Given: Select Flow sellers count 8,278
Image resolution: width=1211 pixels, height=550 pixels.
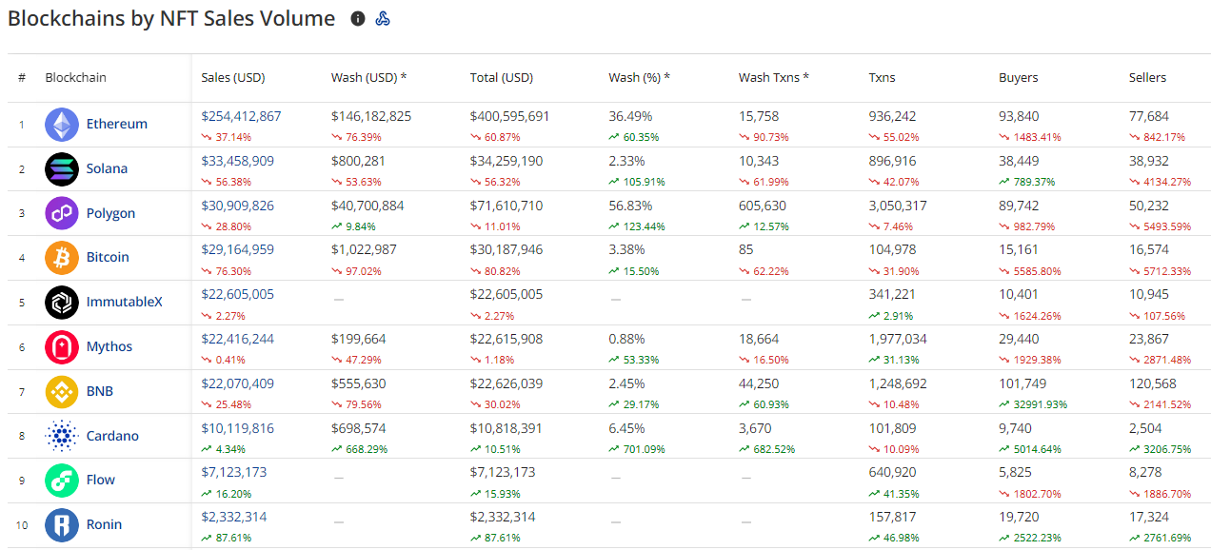Looking at the screenshot, I should 1145,472.
